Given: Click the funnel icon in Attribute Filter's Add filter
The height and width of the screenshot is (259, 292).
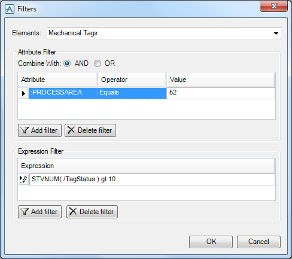Looking at the screenshot, I should (x=25, y=130).
